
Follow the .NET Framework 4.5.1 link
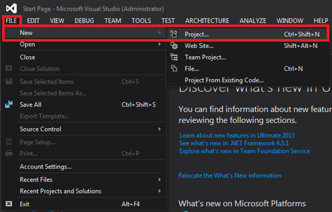(234, 143)
